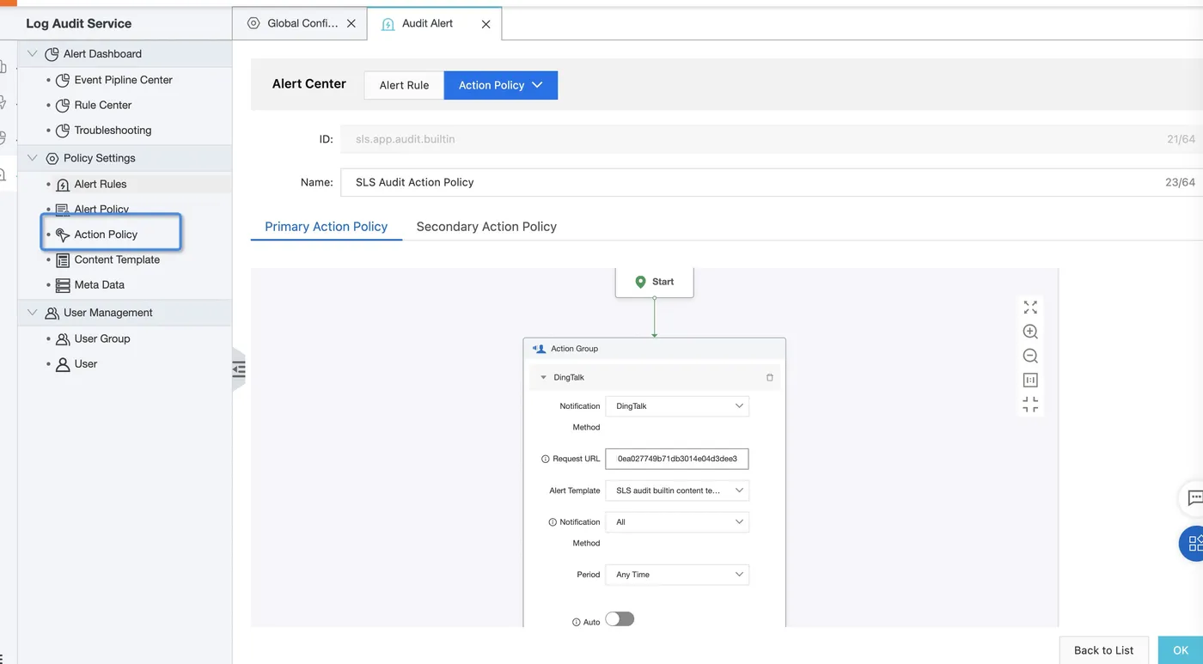Click the Start node in flowchart
1203x664 pixels.
(654, 282)
